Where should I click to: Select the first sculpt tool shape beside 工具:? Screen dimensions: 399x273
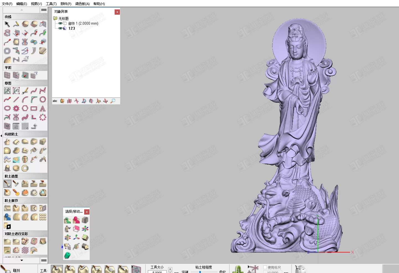pos(57,269)
